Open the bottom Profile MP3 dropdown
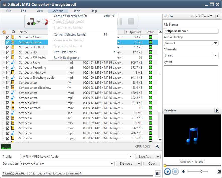This screenshot has width=222, height=178. 130,157
